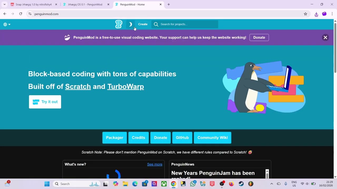
Task: Open the browser downloads icon
Action: (316, 14)
